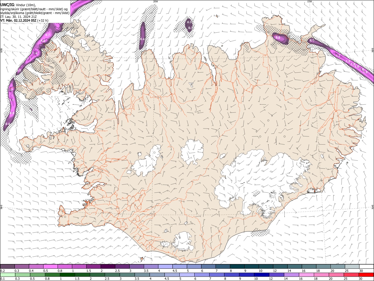Pick the purple rain swatch labelled 12
374x281 pixels.
[x=277, y=275]
